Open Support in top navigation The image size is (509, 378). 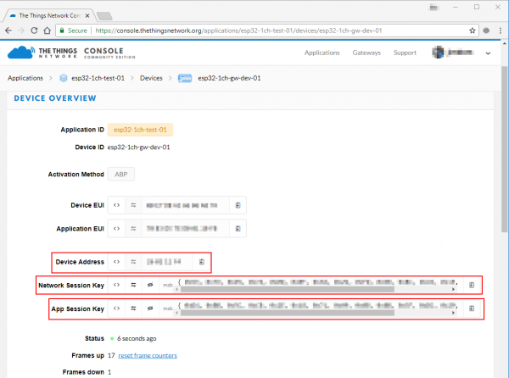[405, 53]
